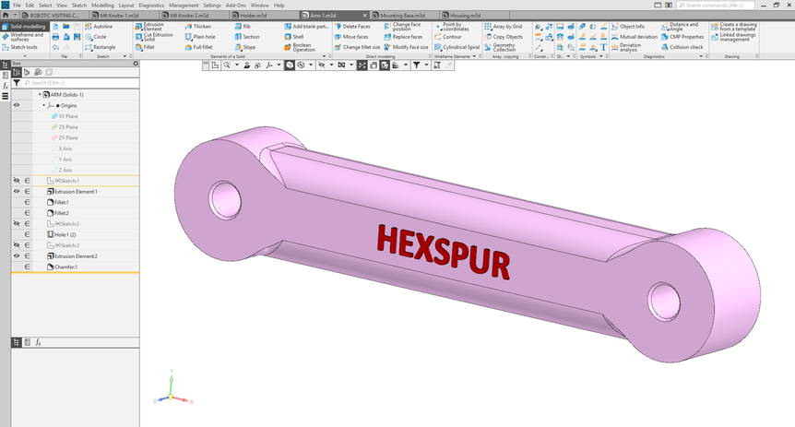This screenshot has height=427, width=795.
Task: Expand the toolset list below Sketch tools
Action: (25, 56)
